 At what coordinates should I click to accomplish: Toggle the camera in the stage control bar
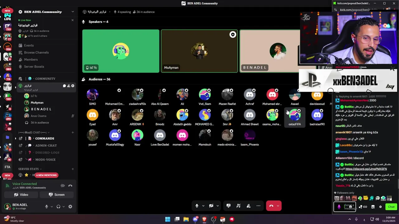[211, 206]
